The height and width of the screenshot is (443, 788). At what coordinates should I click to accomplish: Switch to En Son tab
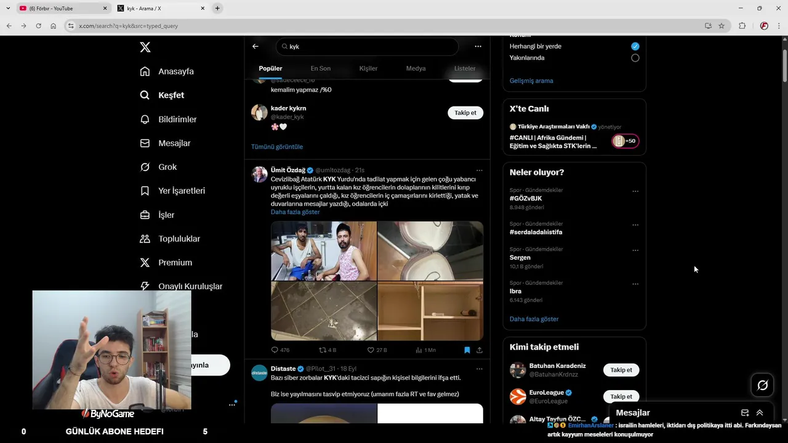pyautogui.click(x=320, y=68)
